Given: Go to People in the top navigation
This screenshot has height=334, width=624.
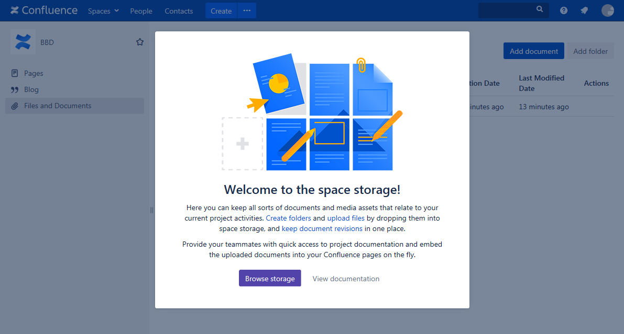Looking at the screenshot, I should click(141, 11).
